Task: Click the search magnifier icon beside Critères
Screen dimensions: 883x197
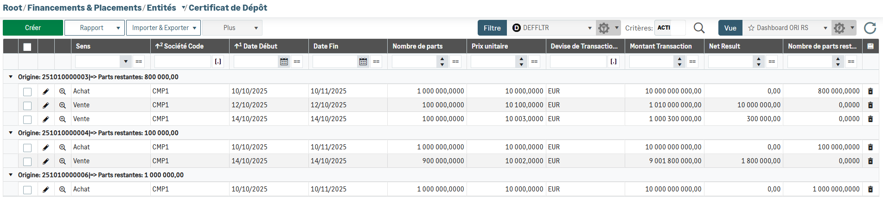Action: point(699,28)
